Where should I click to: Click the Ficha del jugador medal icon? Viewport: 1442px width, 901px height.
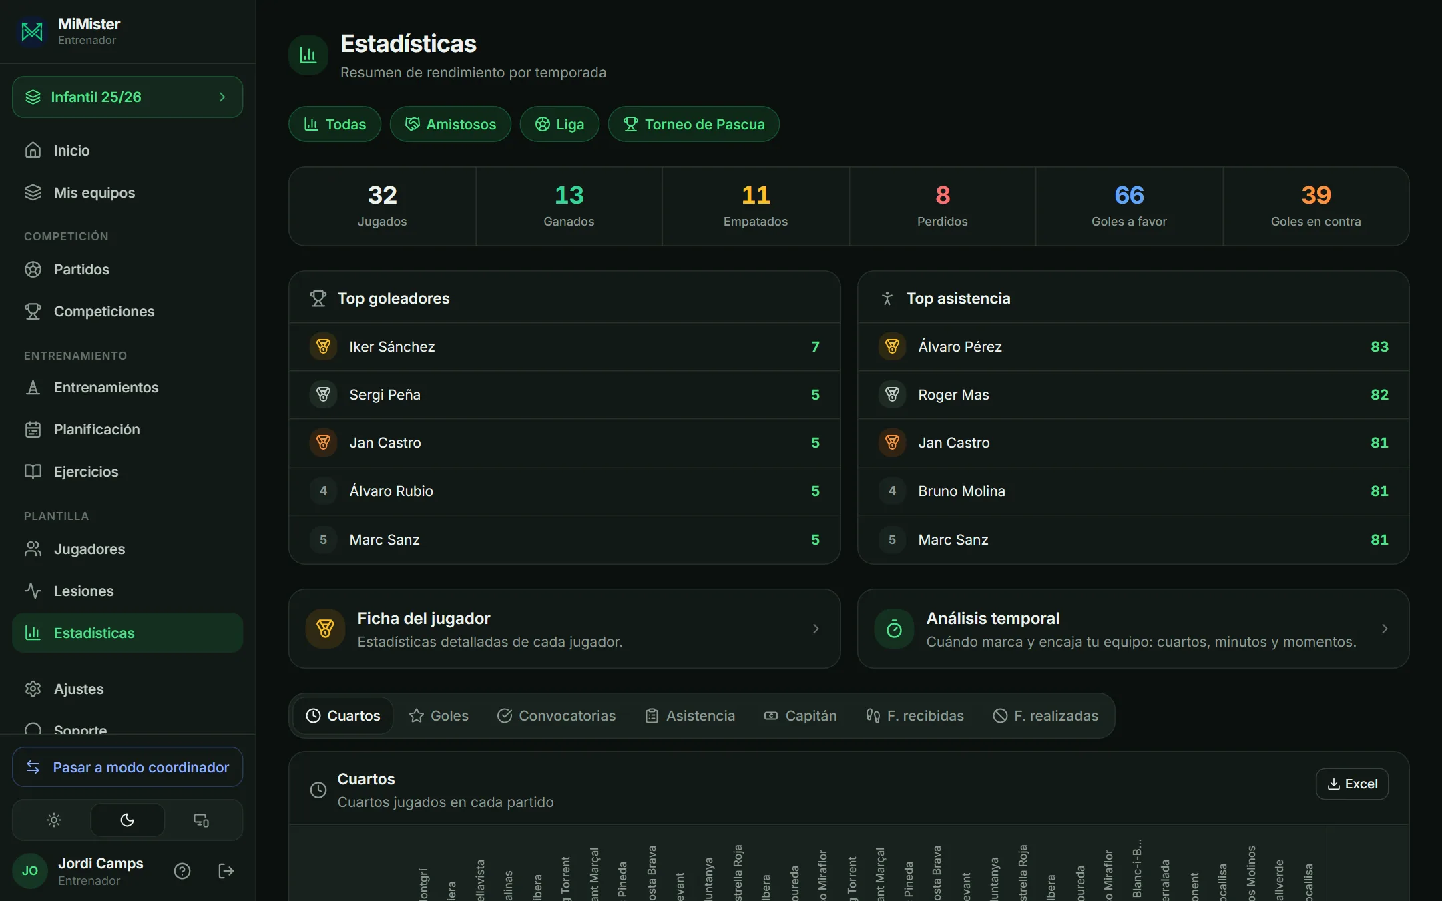click(325, 629)
